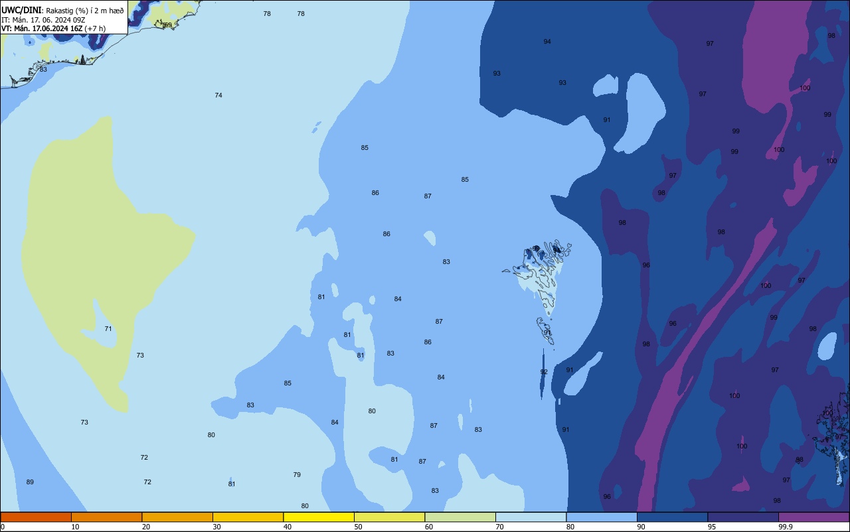
Task: Click the legend tick label 30
Action: (216, 527)
